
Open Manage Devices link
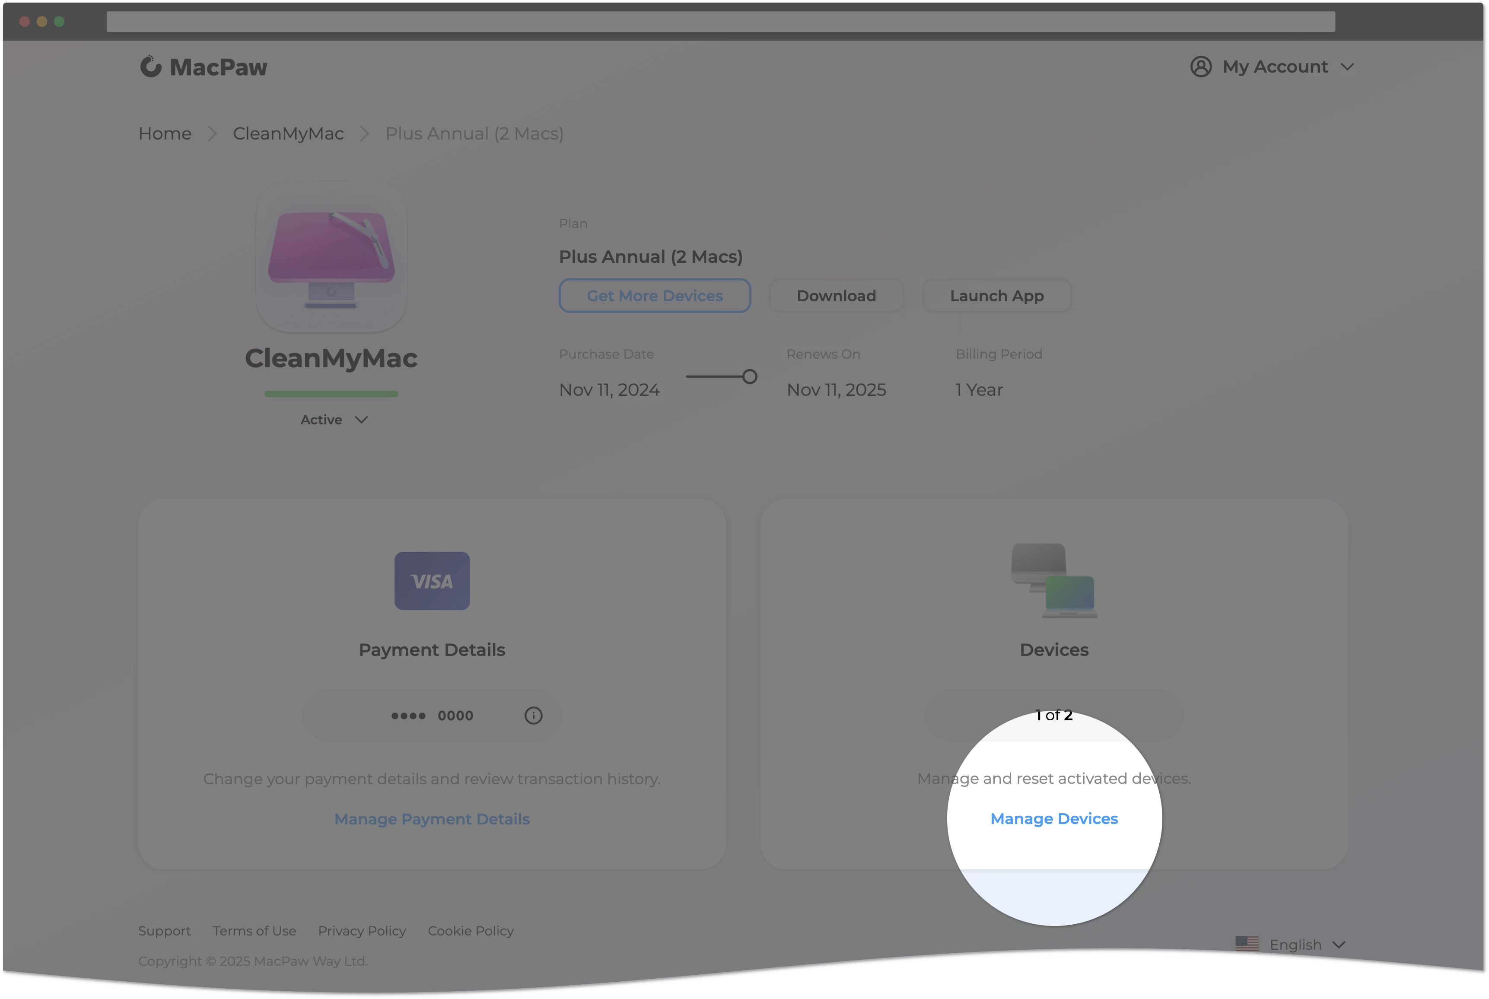pyautogui.click(x=1054, y=819)
